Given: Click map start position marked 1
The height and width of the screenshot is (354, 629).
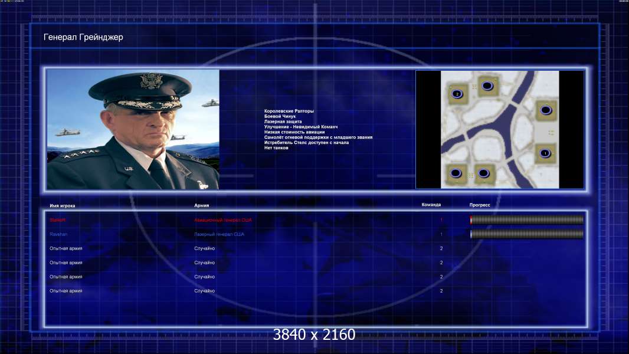Looking at the screenshot, I should pos(545,153).
